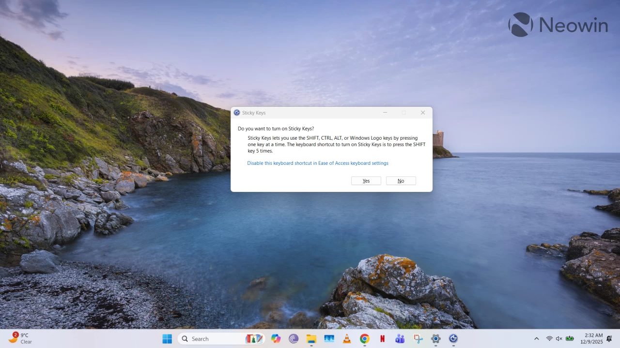Viewport: 620px width, 348px height.
Task: Minimize the Sticky Keys dialog
Action: click(385, 113)
